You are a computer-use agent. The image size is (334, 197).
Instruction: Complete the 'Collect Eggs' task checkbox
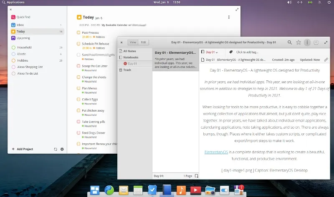pos(78,100)
